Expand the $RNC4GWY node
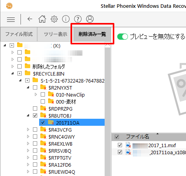 tap(28, 137)
